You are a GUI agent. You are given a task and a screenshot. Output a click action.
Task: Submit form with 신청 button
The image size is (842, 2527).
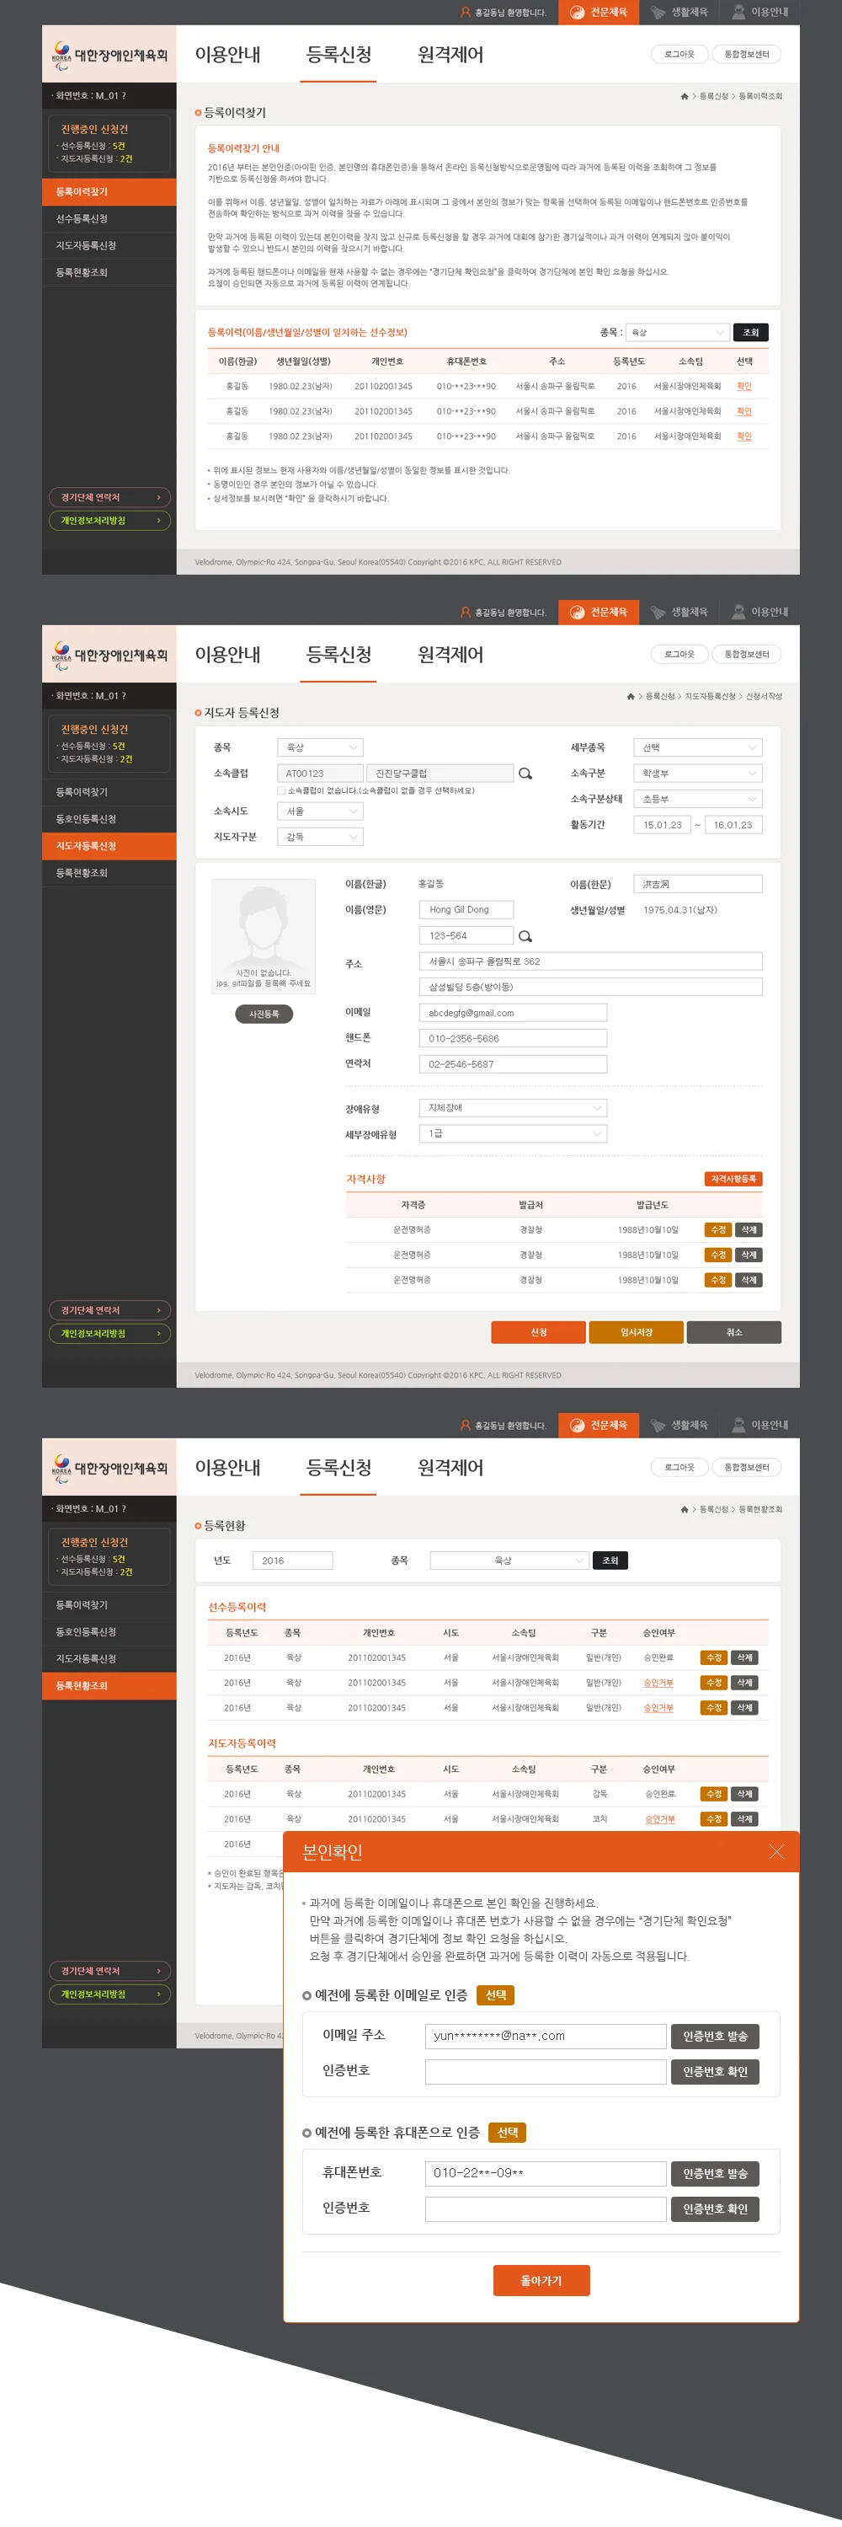(538, 1332)
